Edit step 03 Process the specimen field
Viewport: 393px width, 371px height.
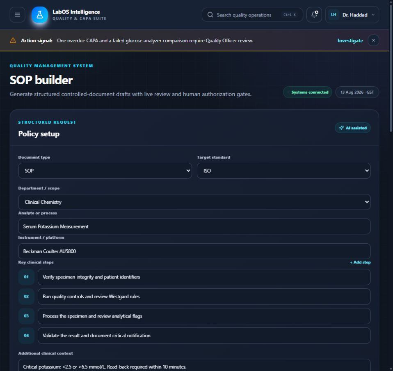pos(204,316)
